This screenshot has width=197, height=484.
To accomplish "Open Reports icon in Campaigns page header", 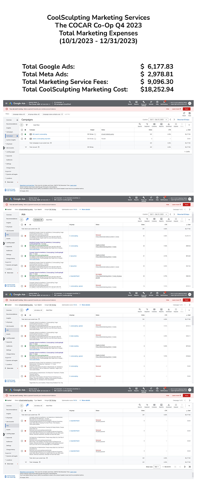I will click(137, 104).
